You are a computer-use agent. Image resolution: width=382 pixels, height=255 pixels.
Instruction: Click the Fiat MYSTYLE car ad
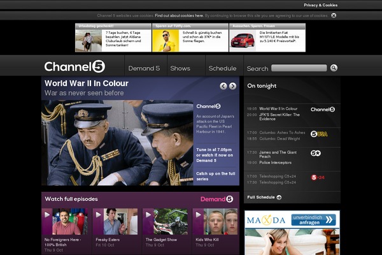point(267,38)
